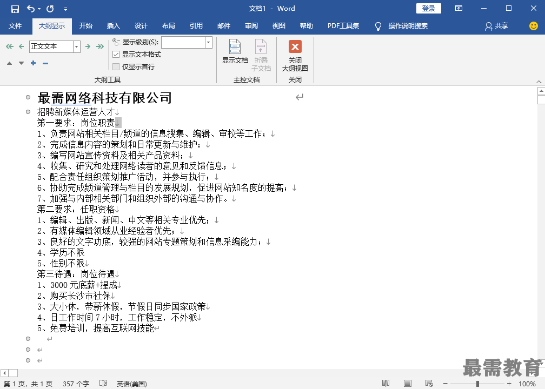This screenshot has height=389, width=545.
Task: Open the PDF工具集 tab
Action: pos(343,26)
